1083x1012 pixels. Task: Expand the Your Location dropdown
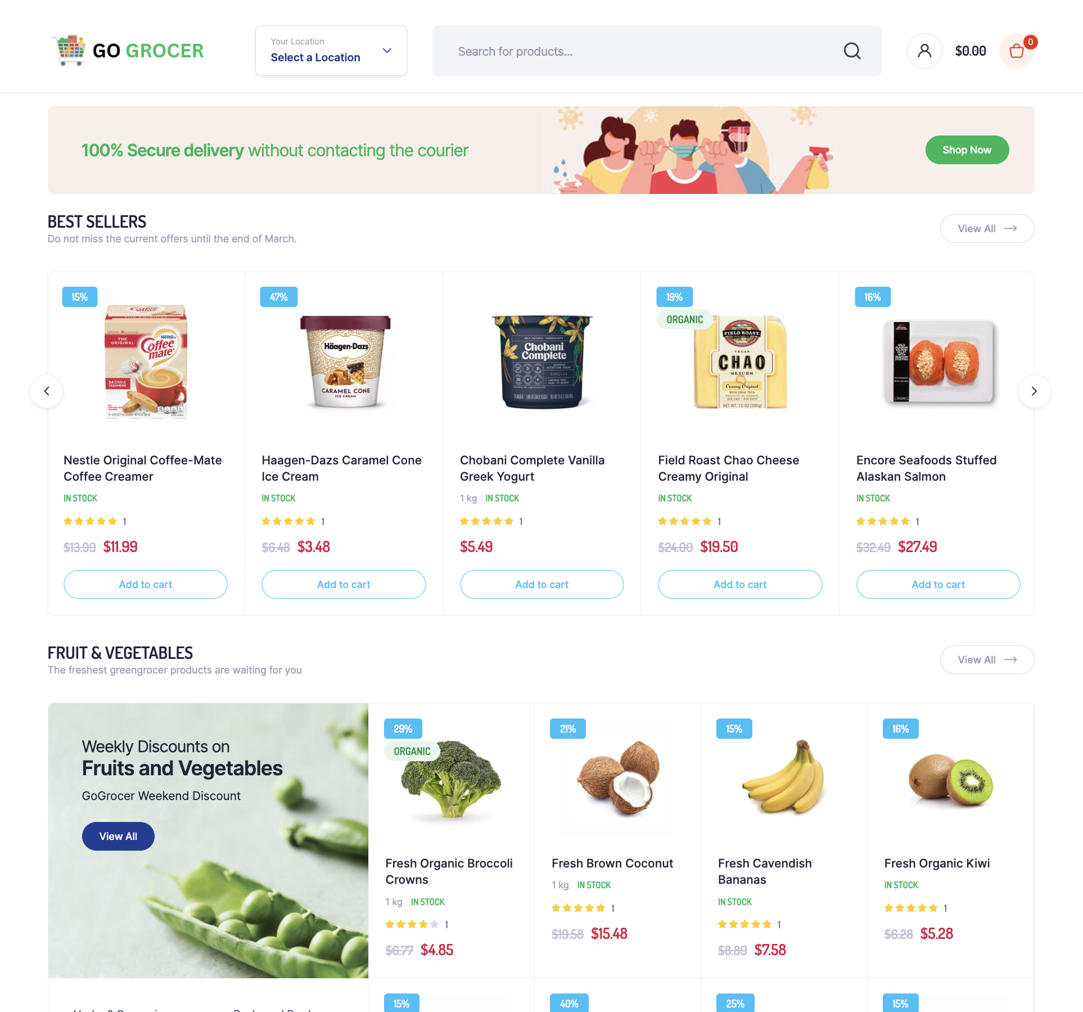pos(331,51)
